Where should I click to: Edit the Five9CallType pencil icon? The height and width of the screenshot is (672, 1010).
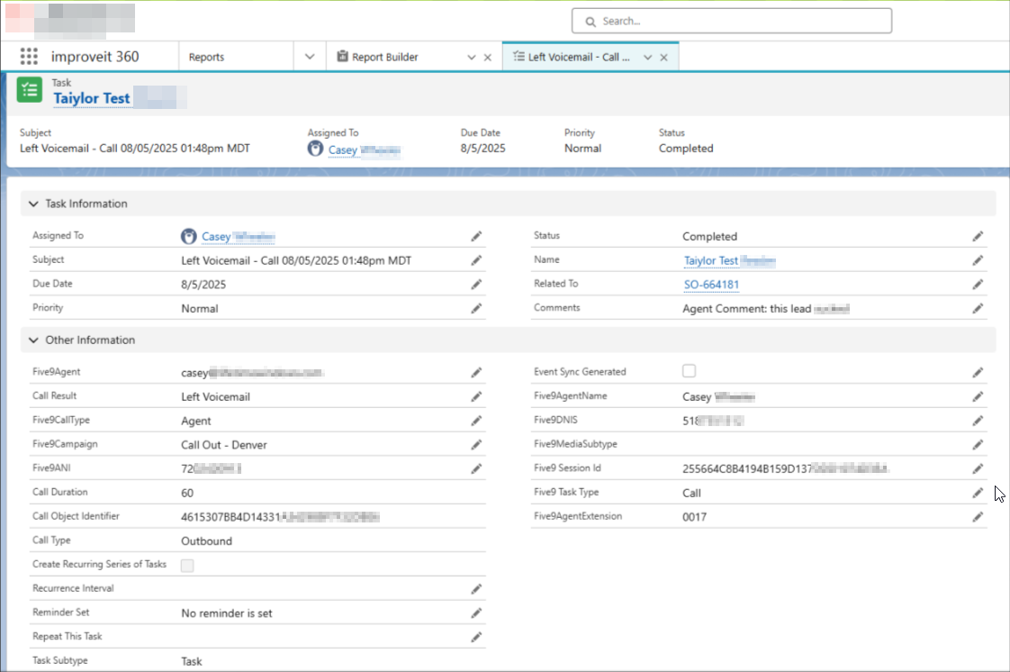point(476,421)
